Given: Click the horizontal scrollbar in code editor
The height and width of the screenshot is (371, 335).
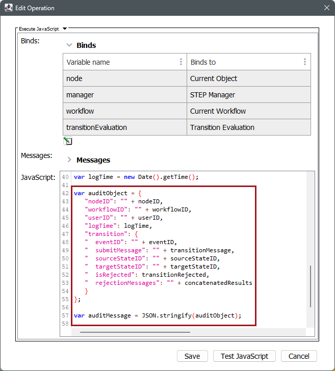Looking at the screenshot, I should tap(135, 332).
